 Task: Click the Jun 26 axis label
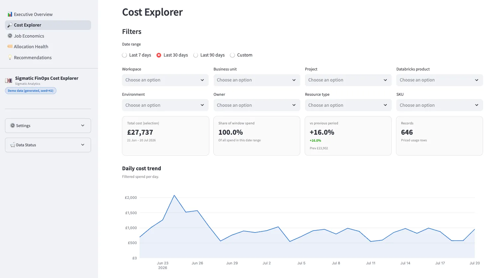197,263
